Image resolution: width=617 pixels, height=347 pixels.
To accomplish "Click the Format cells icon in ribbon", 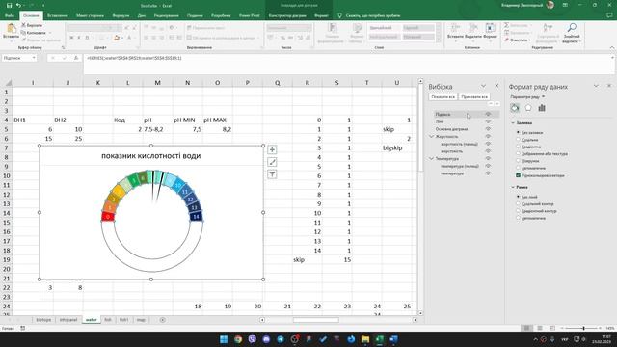I will [x=490, y=28].
